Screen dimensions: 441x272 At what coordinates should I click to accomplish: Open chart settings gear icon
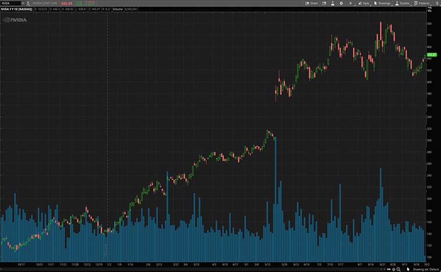point(341,3)
